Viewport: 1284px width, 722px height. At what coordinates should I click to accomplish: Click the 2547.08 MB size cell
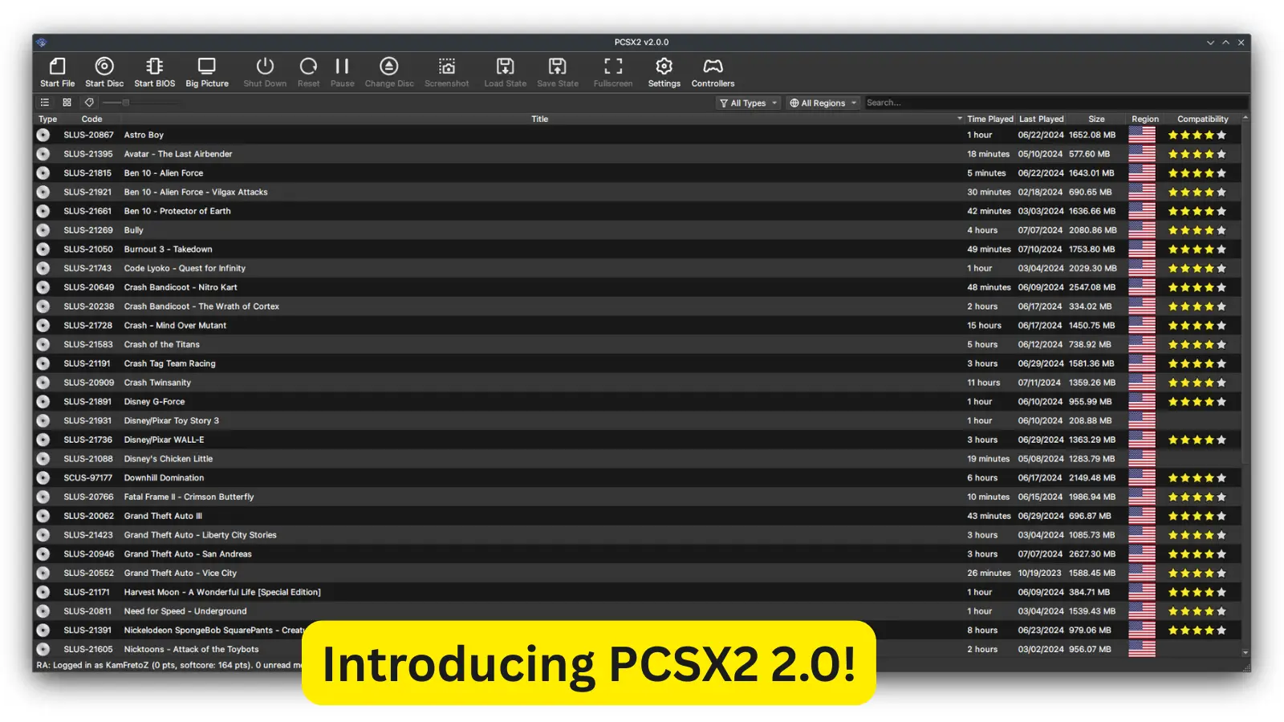(1092, 287)
